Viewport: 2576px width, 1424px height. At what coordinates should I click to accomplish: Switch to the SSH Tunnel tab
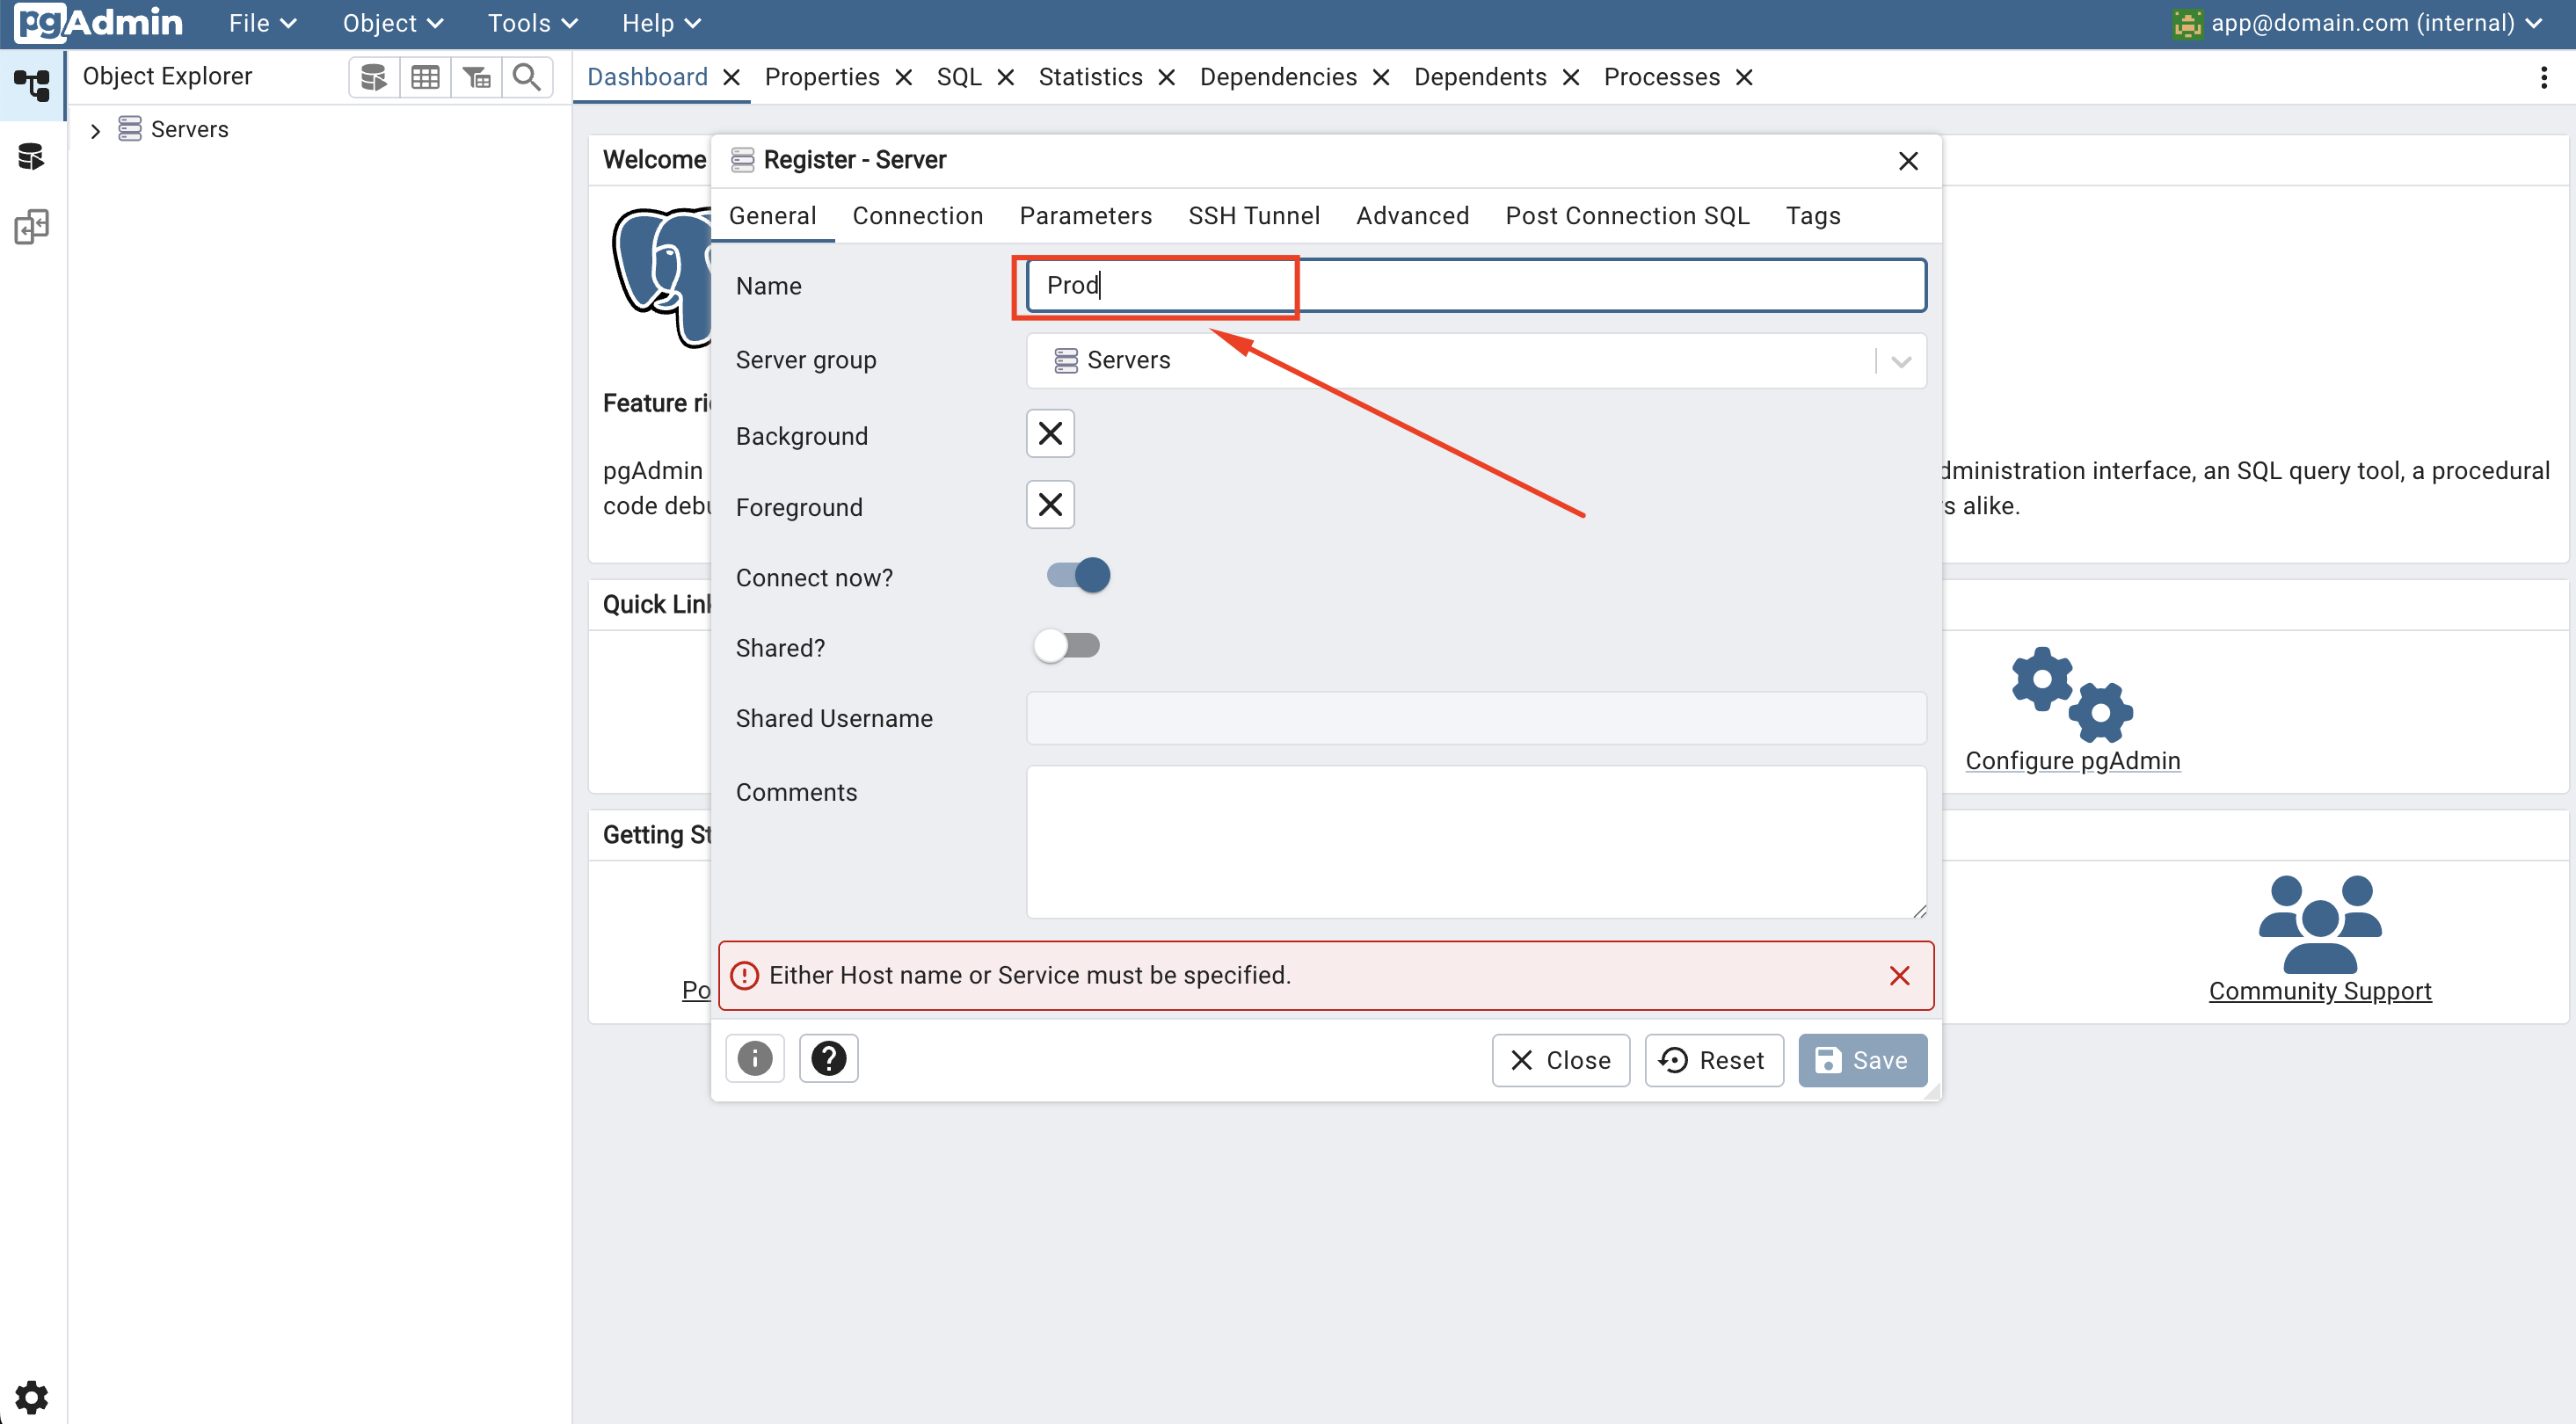pyautogui.click(x=1253, y=216)
